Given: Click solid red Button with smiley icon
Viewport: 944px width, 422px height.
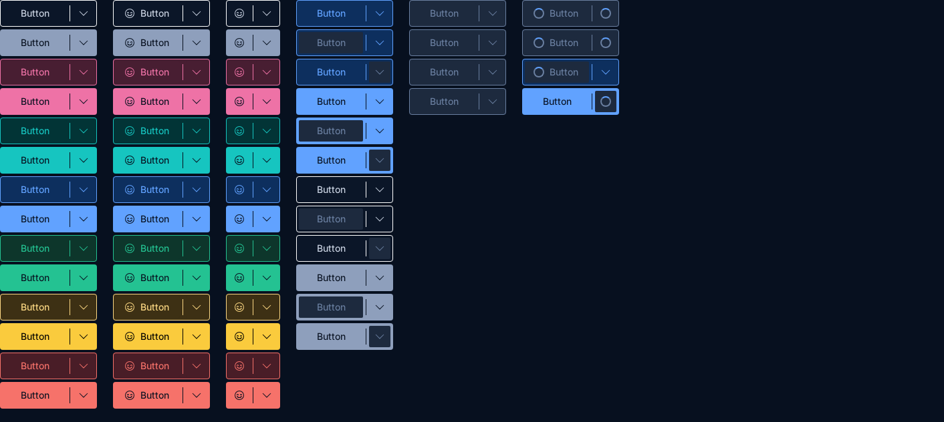Looking at the screenshot, I should [148, 395].
